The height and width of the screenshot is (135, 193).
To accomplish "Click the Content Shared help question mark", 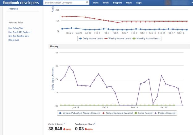I will 64,124.
